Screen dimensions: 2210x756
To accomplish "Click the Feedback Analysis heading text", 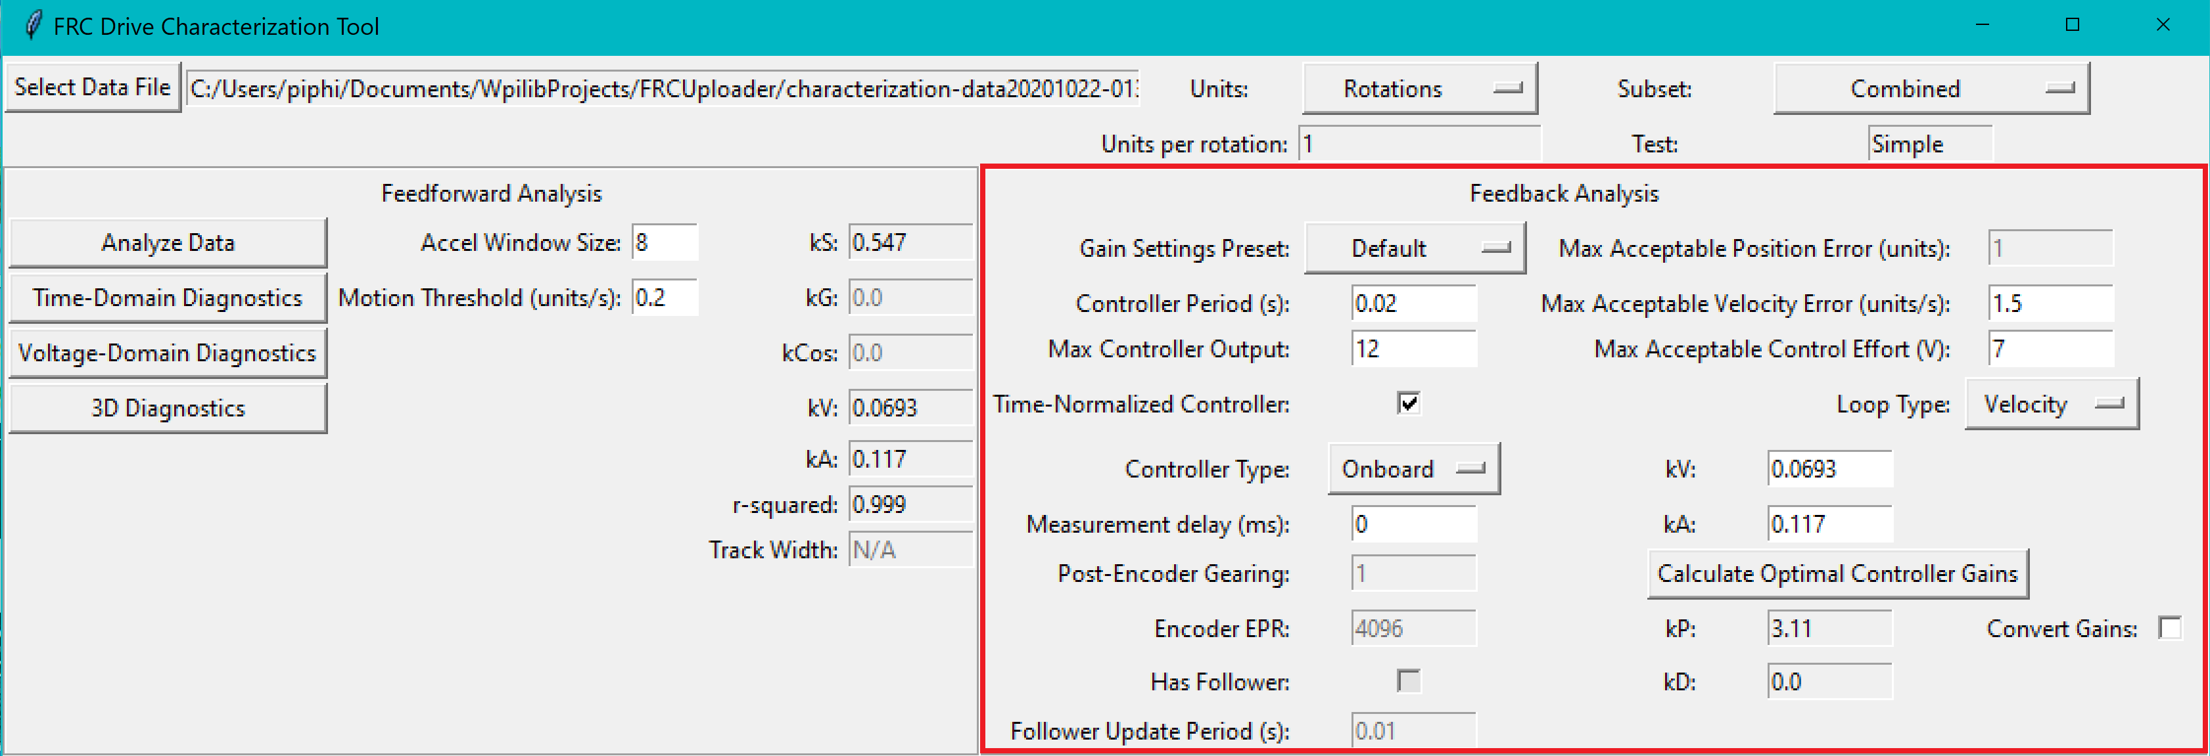I will [x=1564, y=194].
